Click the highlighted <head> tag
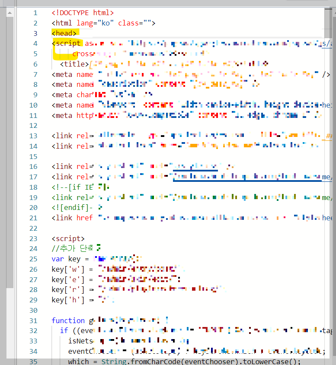 (x=64, y=33)
